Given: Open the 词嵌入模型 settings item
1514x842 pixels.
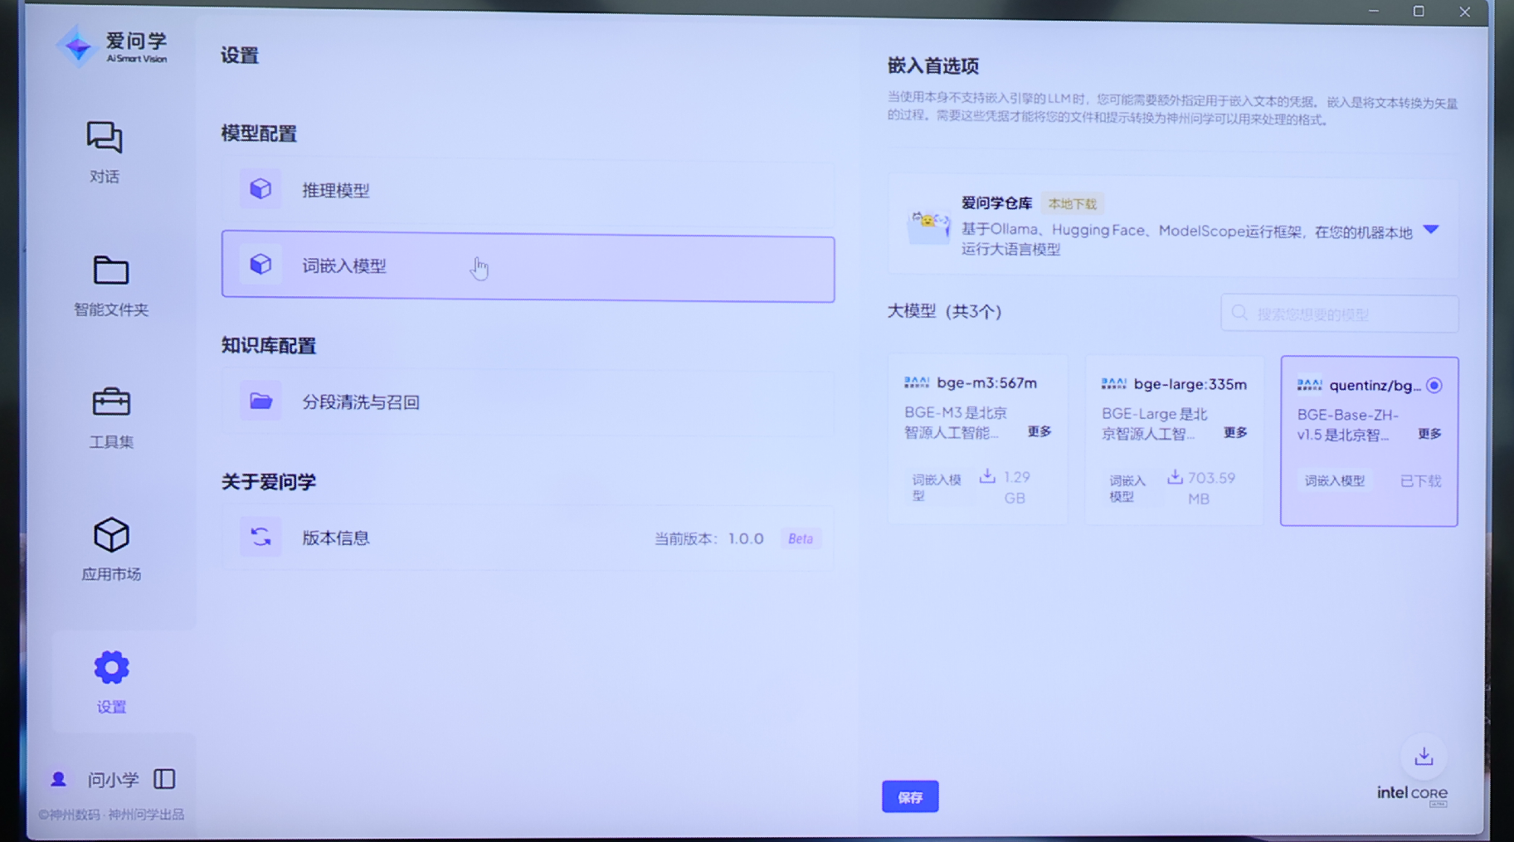Looking at the screenshot, I should 528,266.
